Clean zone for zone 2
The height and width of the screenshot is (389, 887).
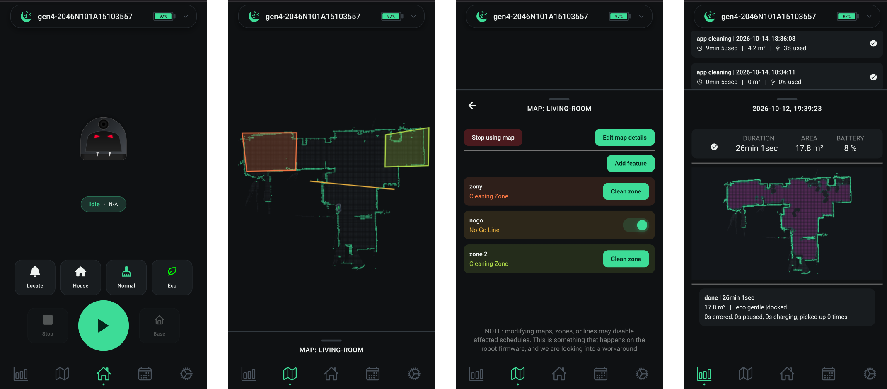[x=626, y=259]
